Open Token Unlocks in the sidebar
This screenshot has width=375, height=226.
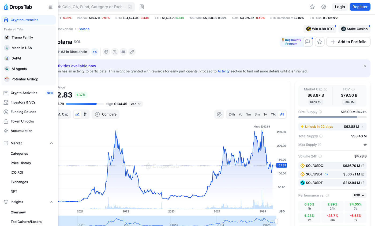point(22,121)
